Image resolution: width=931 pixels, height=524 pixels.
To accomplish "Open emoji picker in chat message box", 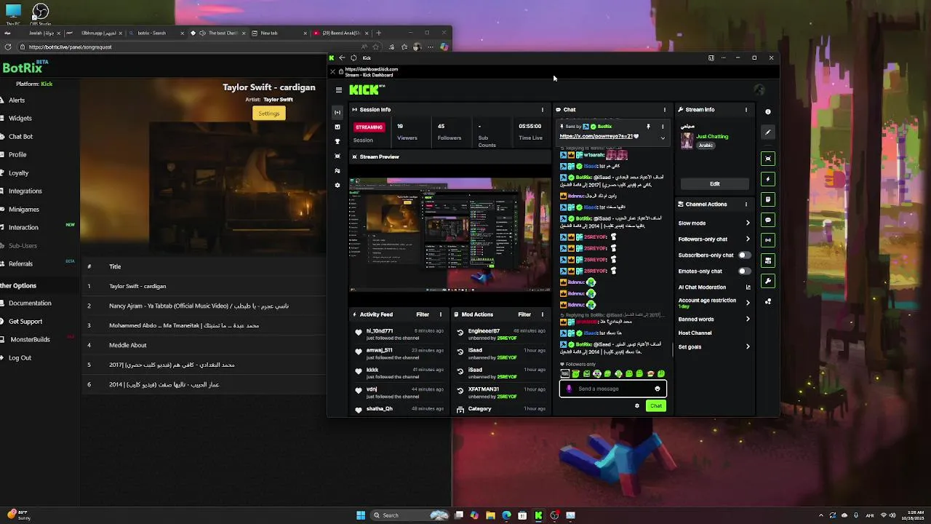I will click(x=657, y=389).
